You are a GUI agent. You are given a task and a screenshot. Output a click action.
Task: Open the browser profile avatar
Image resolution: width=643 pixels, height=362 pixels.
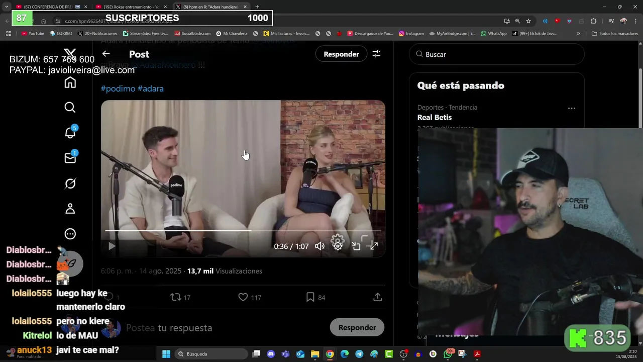(623, 21)
